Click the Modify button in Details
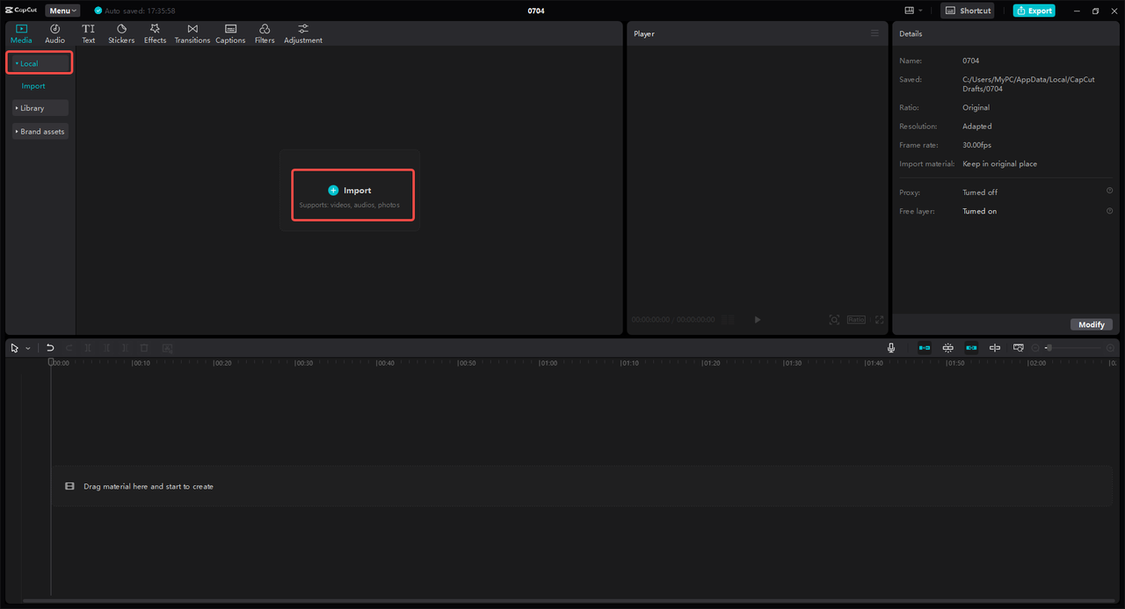 1092,324
